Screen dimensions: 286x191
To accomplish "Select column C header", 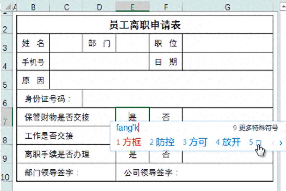I will pyautogui.click(x=66, y=7).
